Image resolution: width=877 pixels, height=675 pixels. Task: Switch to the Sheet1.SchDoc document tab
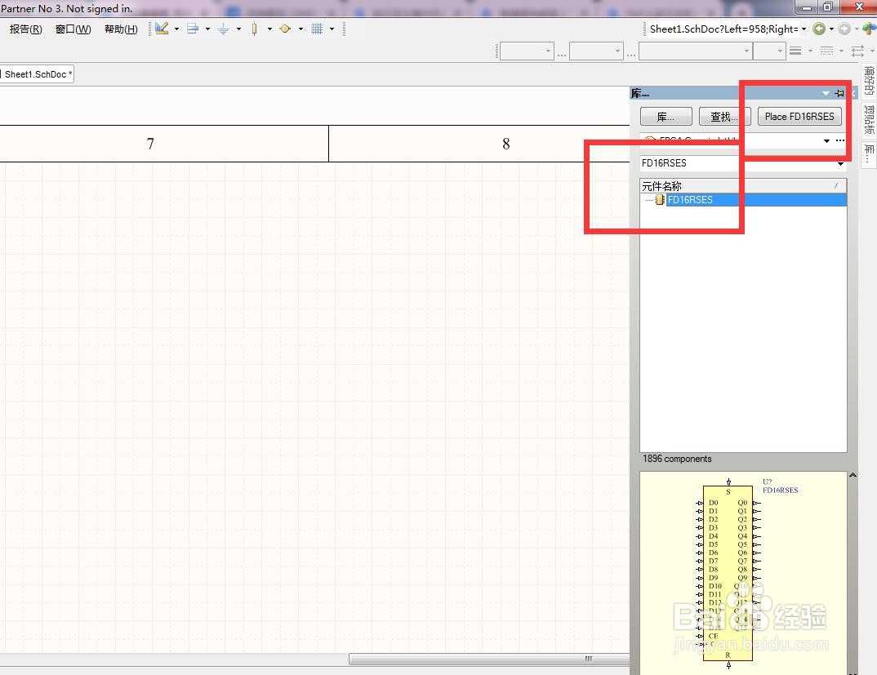pos(37,74)
